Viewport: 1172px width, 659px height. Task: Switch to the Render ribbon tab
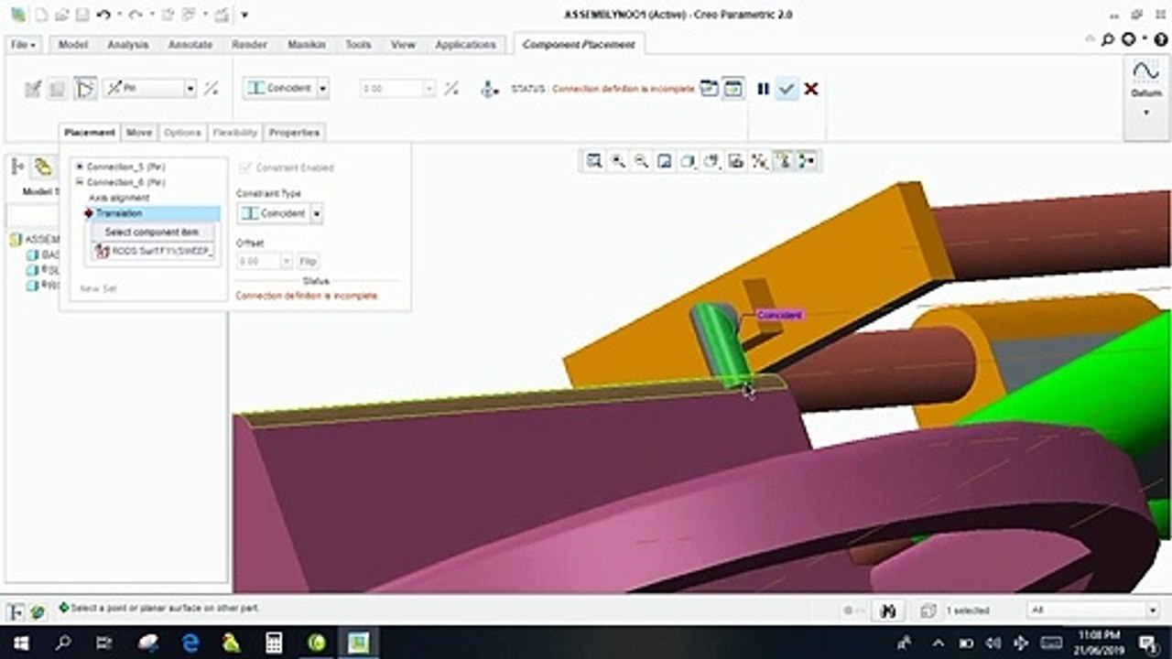249,44
